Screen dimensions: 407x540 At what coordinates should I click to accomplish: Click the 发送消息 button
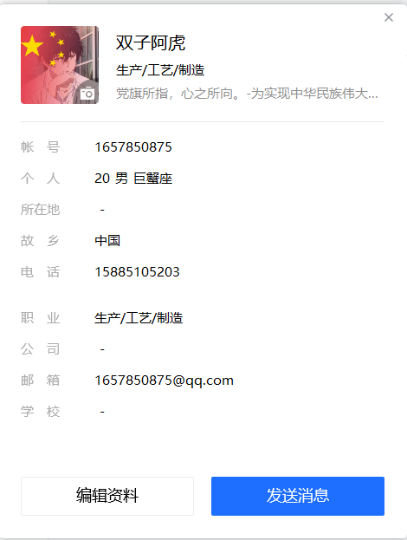point(298,496)
